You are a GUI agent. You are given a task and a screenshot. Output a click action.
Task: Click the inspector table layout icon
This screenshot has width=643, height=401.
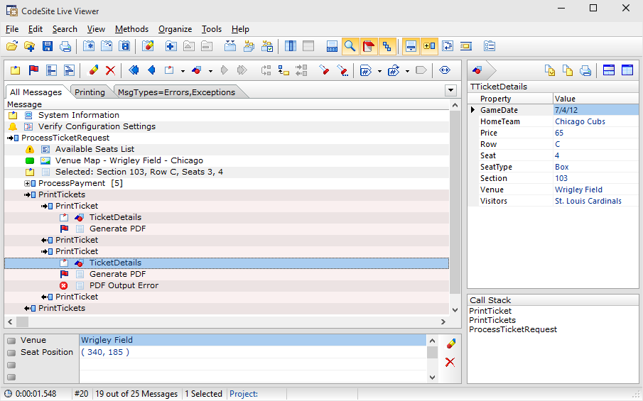(627, 70)
